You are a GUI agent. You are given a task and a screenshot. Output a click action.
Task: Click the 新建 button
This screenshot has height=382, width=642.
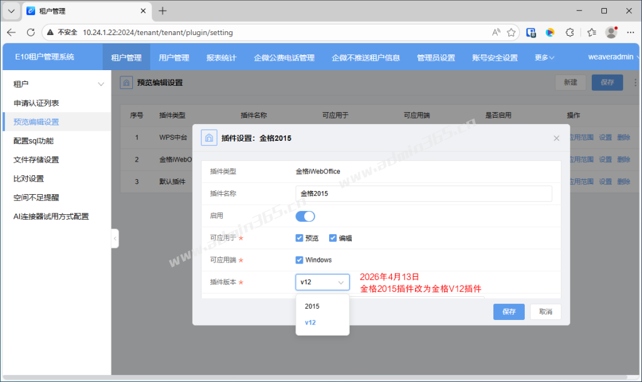click(x=571, y=83)
